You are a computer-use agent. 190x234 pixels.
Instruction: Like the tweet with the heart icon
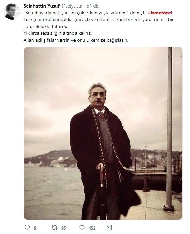[x=82, y=228]
